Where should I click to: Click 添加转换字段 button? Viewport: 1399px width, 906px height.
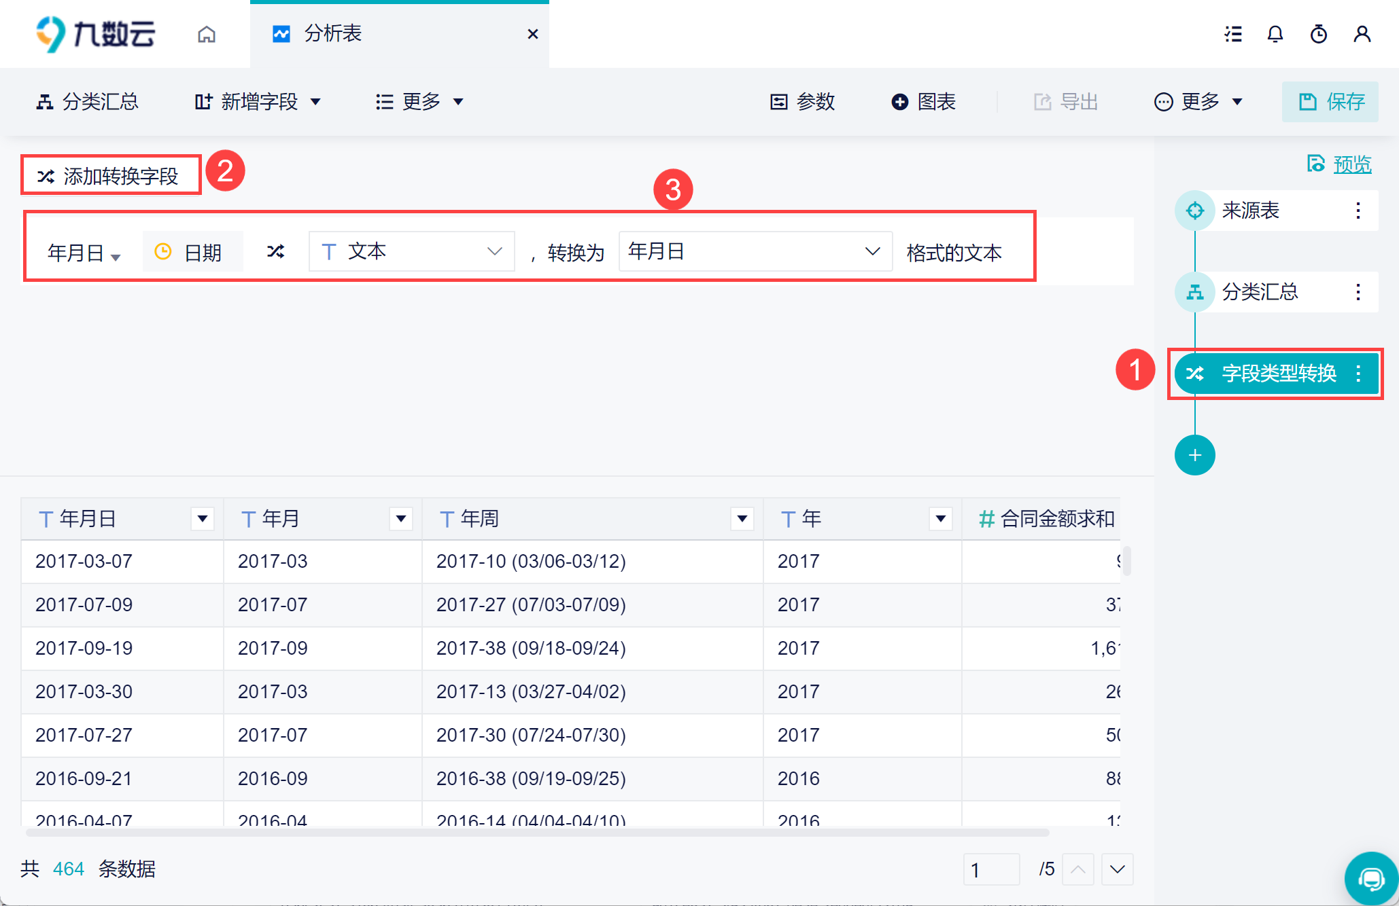[111, 176]
